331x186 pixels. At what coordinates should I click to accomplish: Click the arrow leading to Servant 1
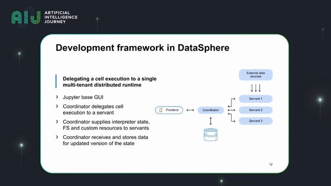tap(232, 102)
